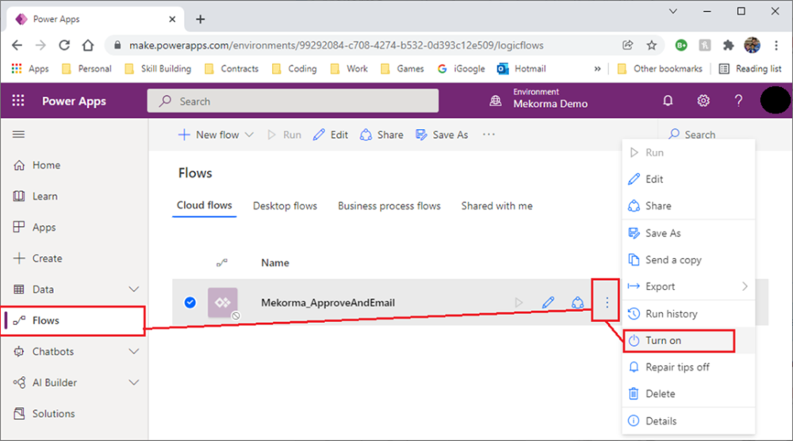Click the account profile avatar circle
The width and height of the screenshot is (793, 441).
coord(774,100)
